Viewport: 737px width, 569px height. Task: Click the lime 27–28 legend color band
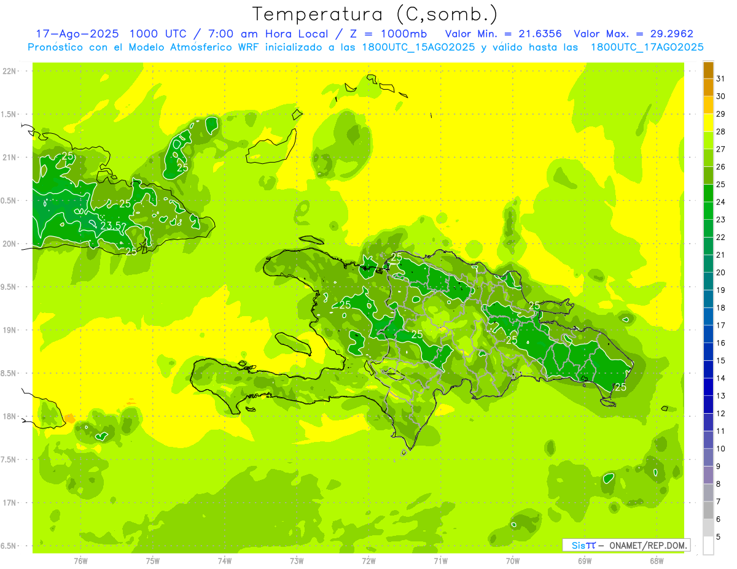click(x=708, y=141)
